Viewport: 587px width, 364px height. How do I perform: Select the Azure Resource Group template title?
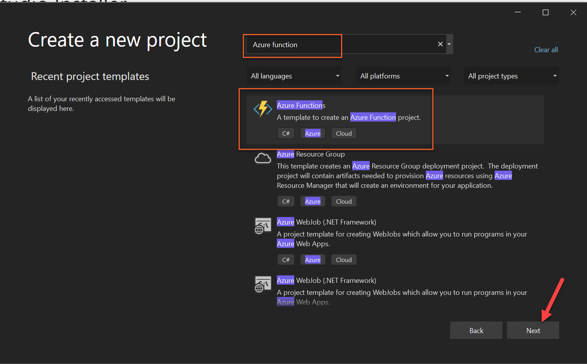pyautogui.click(x=311, y=154)
